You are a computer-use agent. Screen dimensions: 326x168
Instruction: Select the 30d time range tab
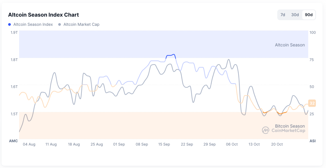tap(295, 15)
